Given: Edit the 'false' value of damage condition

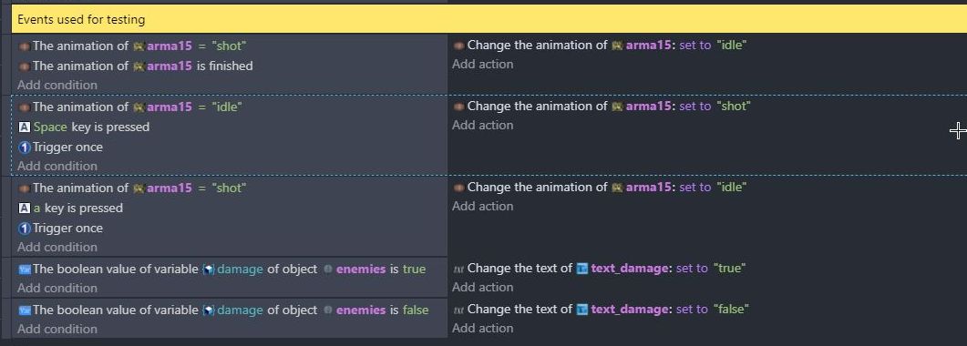Looking at the screenshot, I should [416, 310].
